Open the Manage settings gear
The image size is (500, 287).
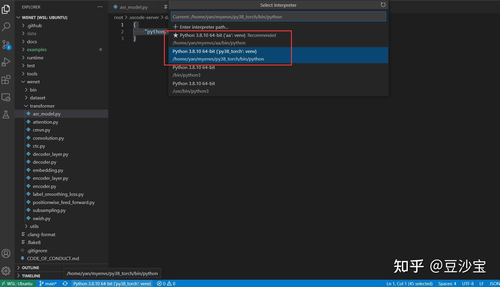tap(6, 271)
